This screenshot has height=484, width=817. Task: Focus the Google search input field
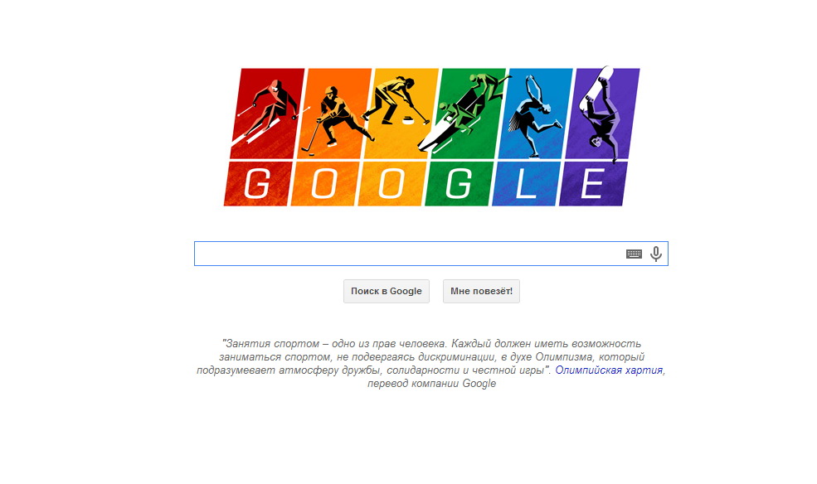coord(409,254)
